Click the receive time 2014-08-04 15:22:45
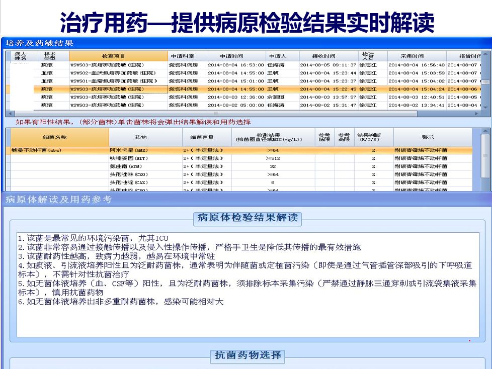Viewport: 492px width, 369px height. (328, 89)
